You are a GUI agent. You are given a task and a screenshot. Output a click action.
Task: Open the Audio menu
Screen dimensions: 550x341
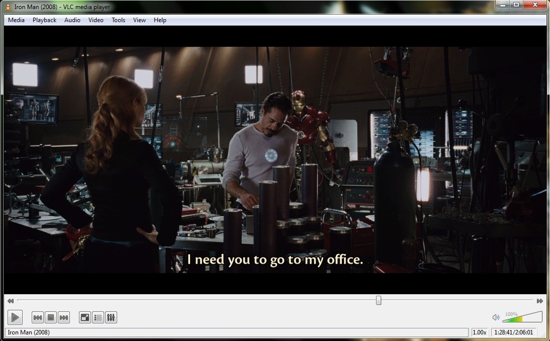72,20
